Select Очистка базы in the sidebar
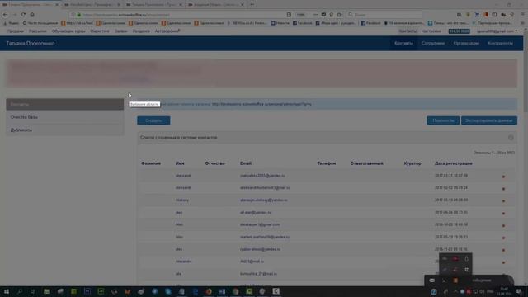 point(64,117)
